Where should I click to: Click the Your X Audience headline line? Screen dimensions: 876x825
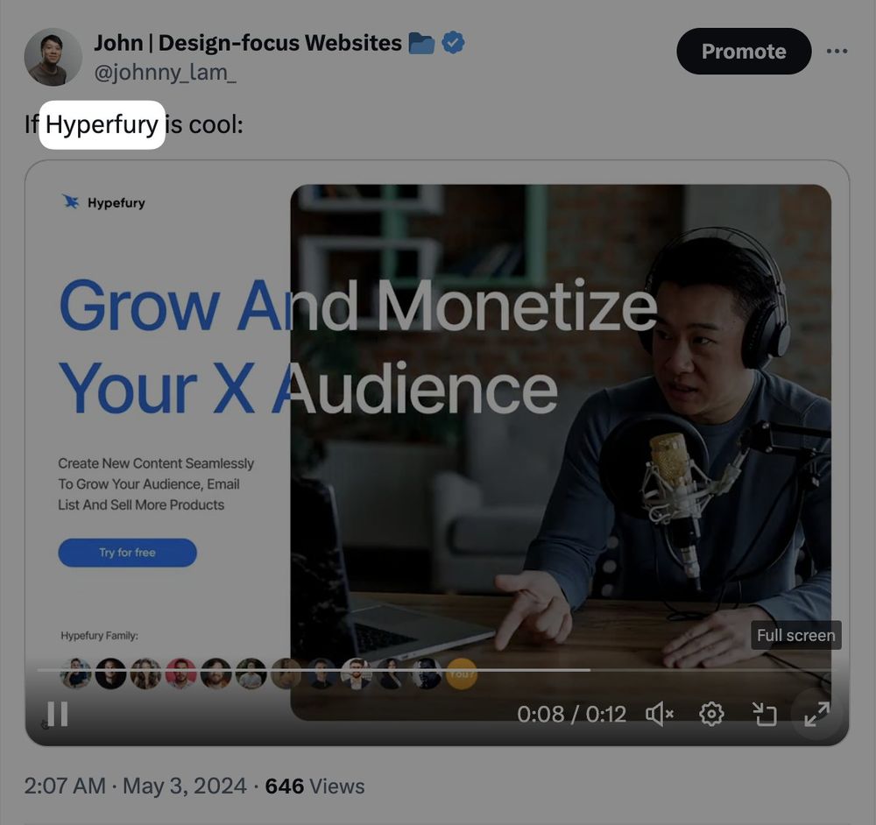[307, 388]
